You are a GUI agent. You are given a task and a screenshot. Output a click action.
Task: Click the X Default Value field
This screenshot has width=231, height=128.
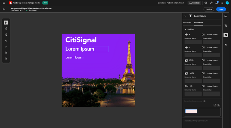211,42
